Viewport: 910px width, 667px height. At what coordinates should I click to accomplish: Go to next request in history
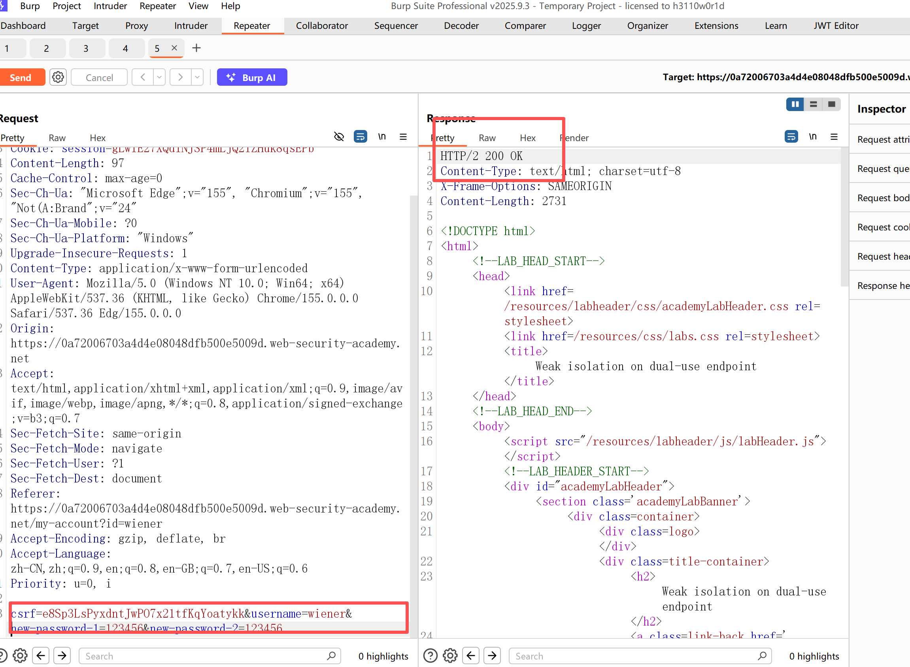tap(181, 77)
